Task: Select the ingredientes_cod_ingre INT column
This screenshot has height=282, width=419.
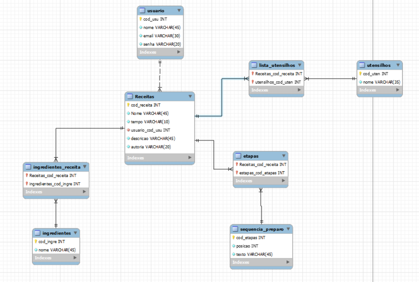Action: click(x=55, y=184)
